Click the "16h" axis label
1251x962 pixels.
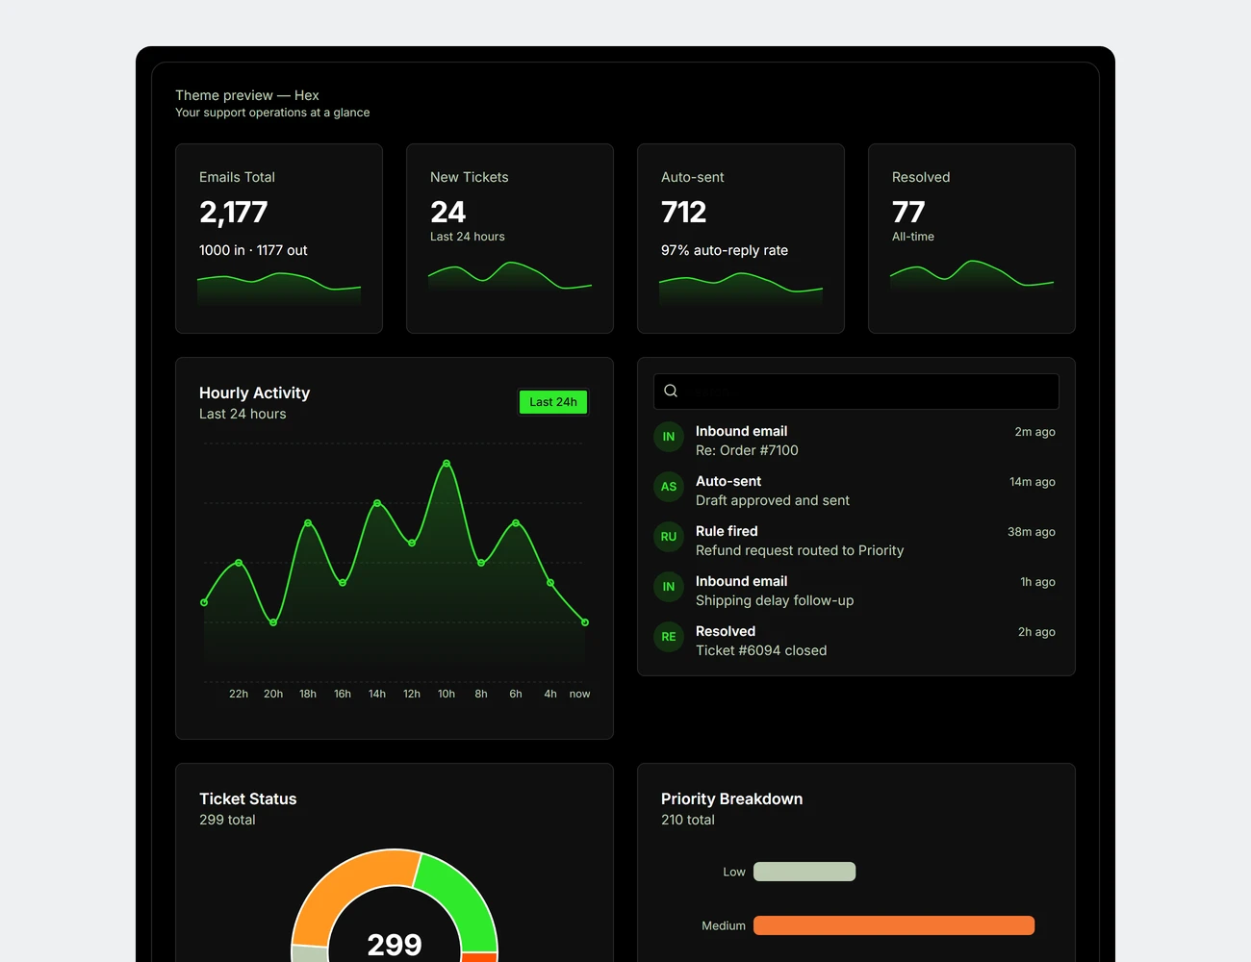[343, 694]
